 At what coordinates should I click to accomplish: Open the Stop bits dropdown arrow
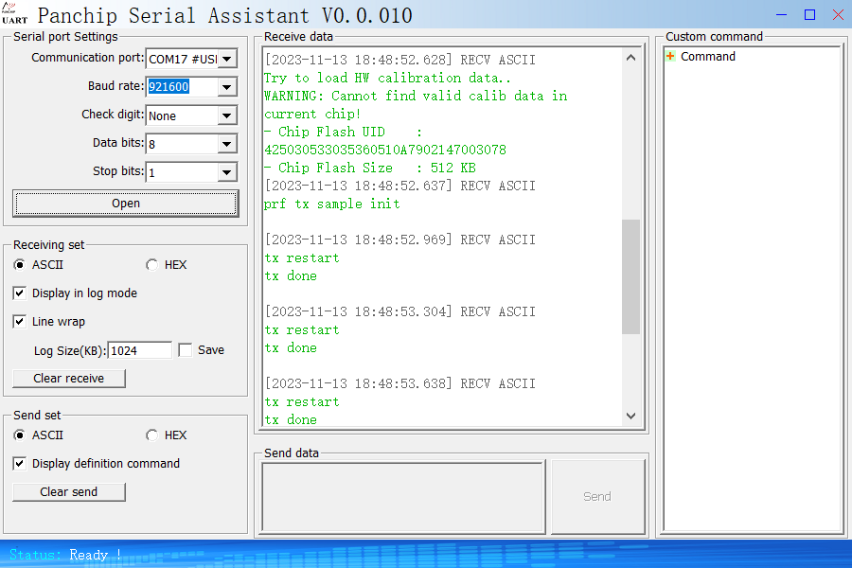[227, 173]
